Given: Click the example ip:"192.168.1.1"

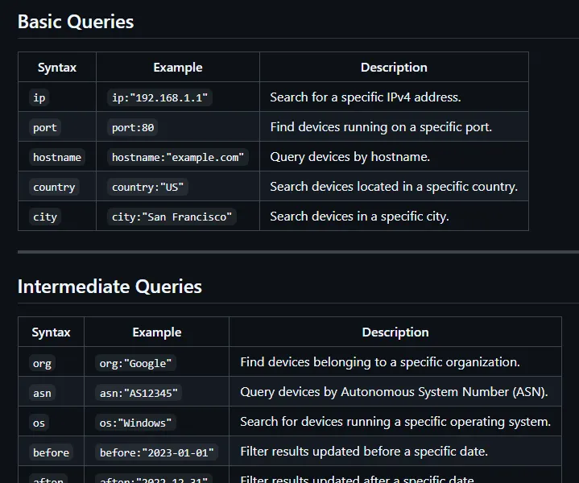Looking at the screenshot, I should tap(160, 97).
